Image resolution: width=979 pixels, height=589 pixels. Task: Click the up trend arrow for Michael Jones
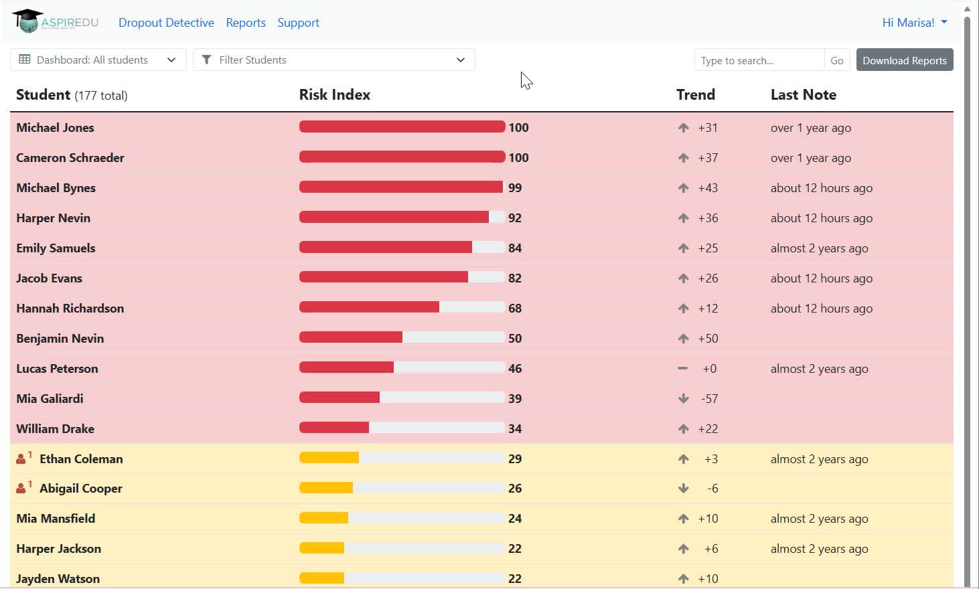[683, 127]
